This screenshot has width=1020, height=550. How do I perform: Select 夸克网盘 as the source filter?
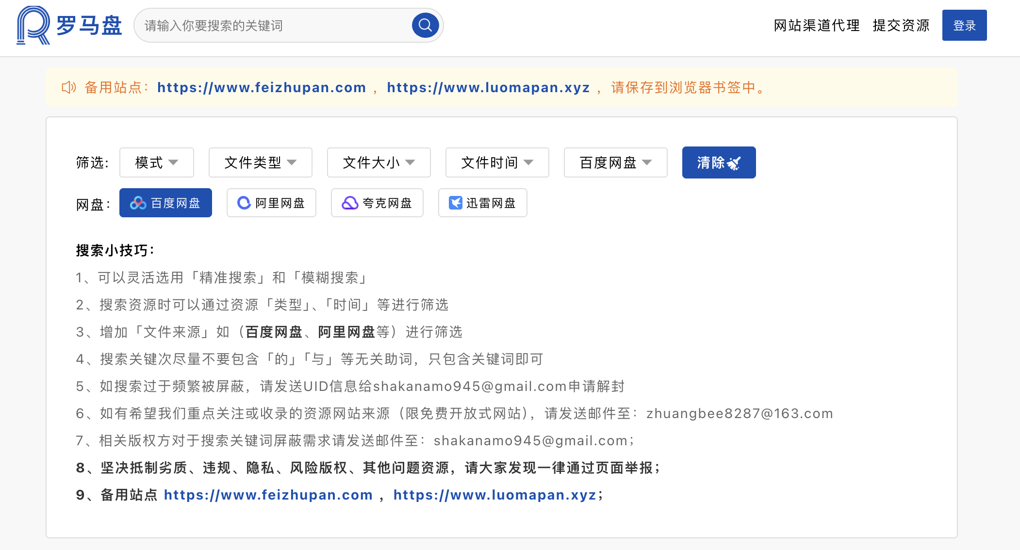coord(377,203)
